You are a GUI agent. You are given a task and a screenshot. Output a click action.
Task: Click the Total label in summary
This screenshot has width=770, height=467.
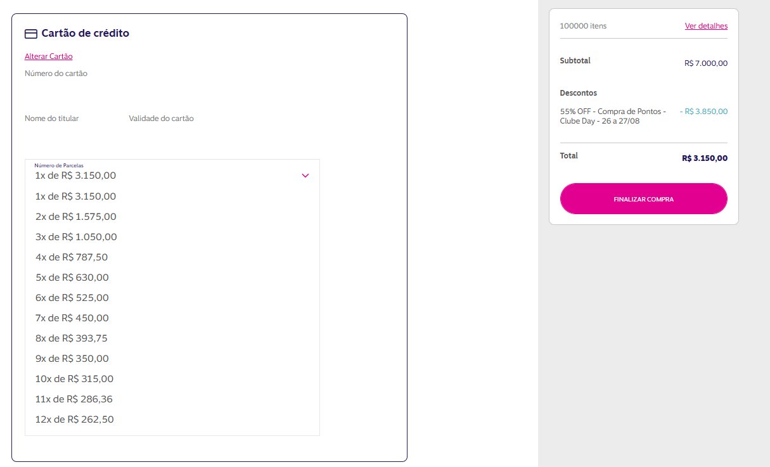pyautogui.click(x=569, y=156)
